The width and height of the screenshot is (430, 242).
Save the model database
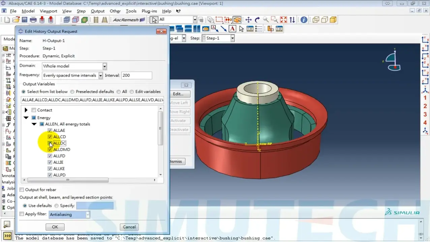click(25, 20)
